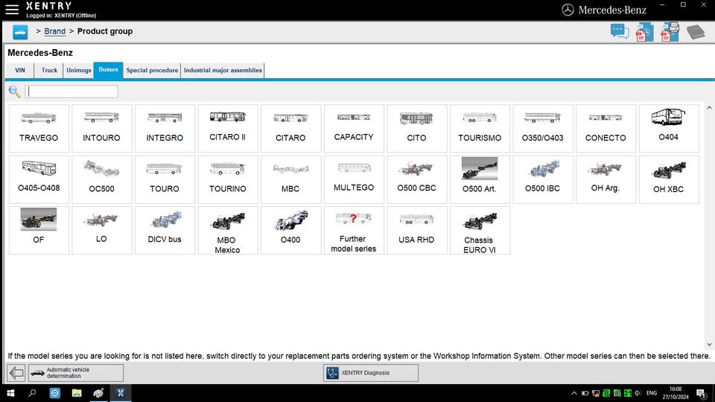Choose the CITARO model tile
The height and width of the screenshot is (402, 715).
tap(290, 128)
